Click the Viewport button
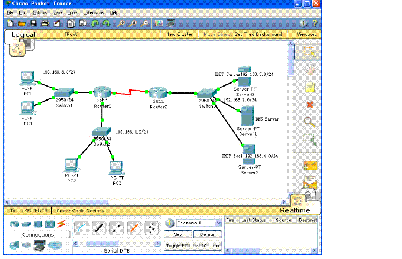 click(307, 34)
